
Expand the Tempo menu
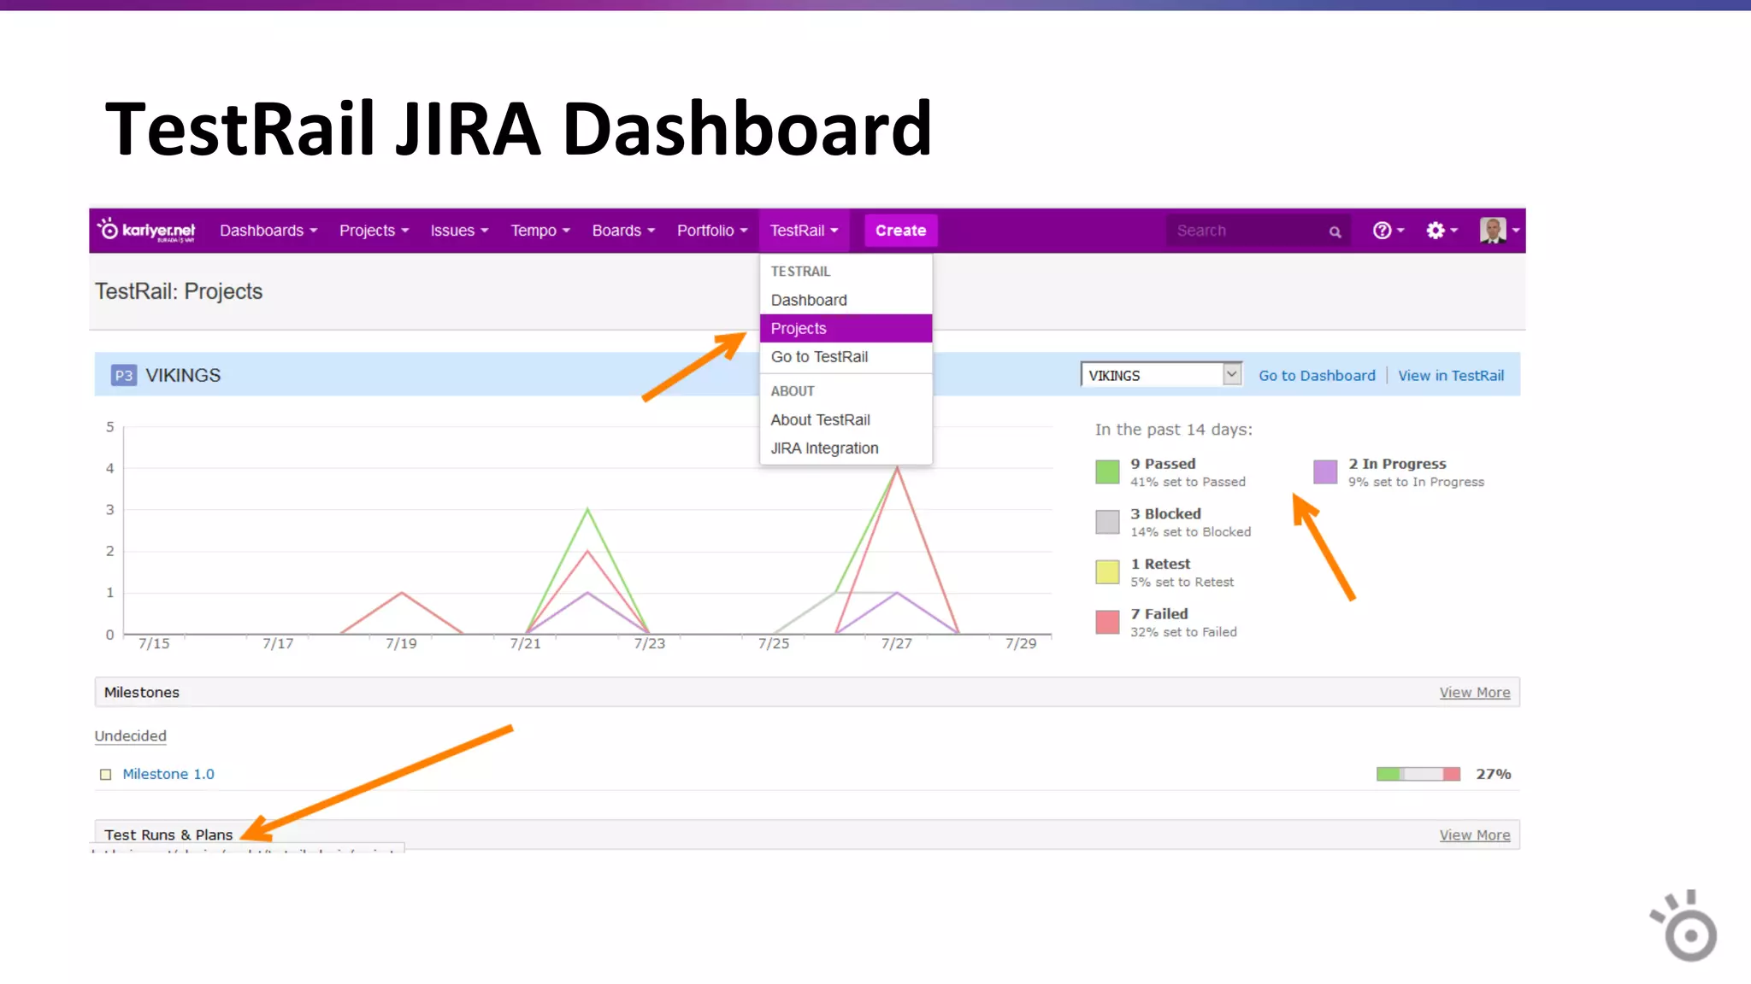click(x=540, y=231)
